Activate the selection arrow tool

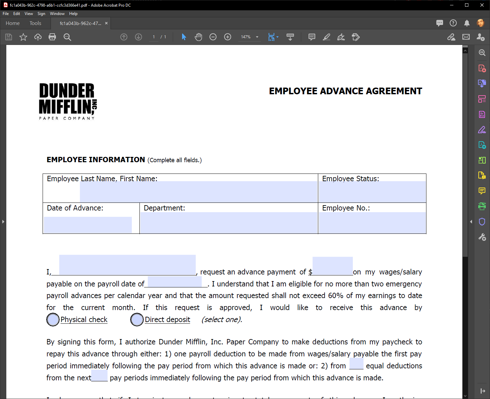point(184,37)
